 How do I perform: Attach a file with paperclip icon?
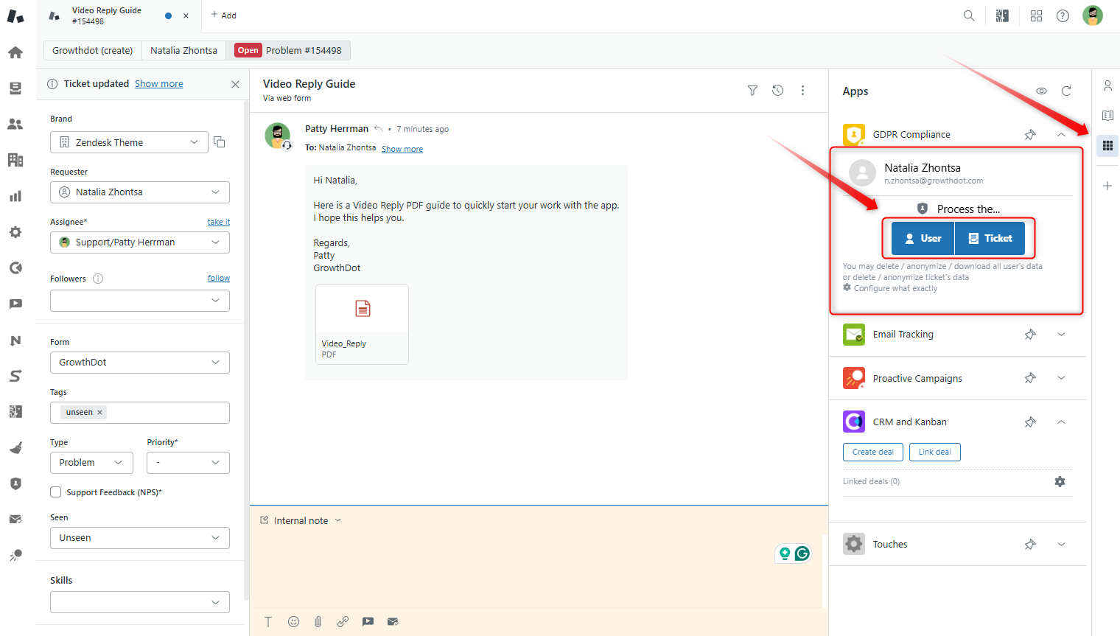tap(318, 622)
